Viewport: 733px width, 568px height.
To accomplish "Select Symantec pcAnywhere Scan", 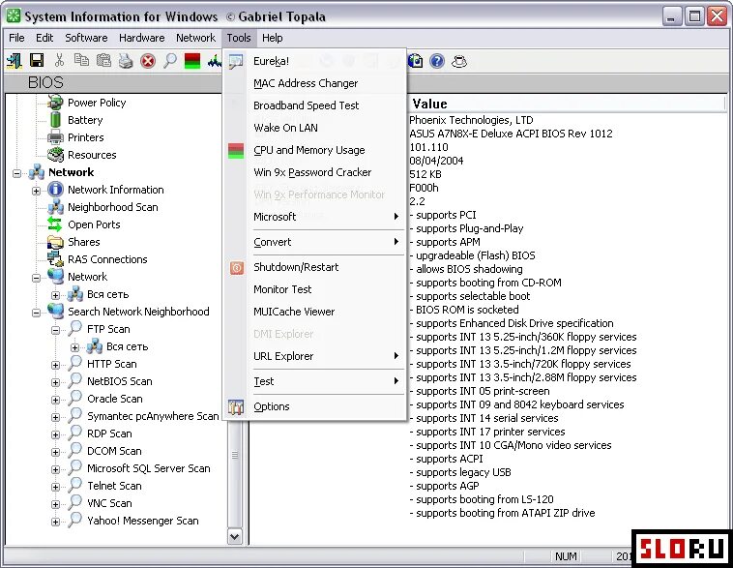I will 153,416.
